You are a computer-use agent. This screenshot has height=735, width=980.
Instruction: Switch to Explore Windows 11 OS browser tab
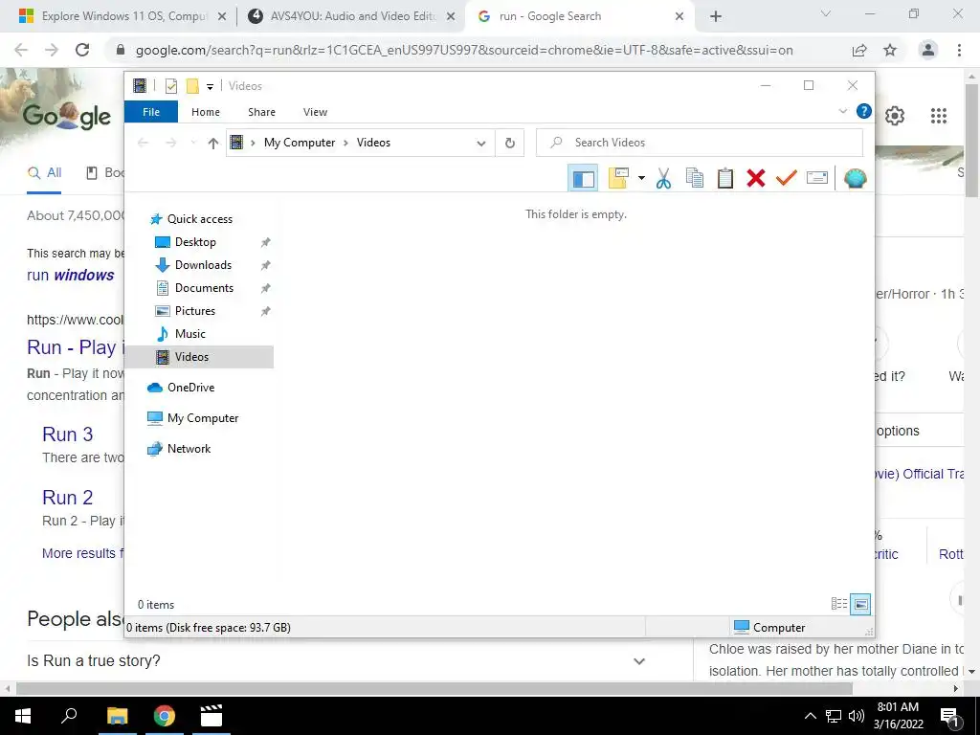point(122,16)
